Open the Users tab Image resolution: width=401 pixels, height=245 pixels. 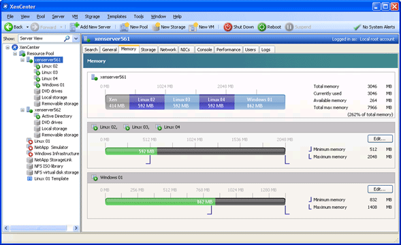251,50
